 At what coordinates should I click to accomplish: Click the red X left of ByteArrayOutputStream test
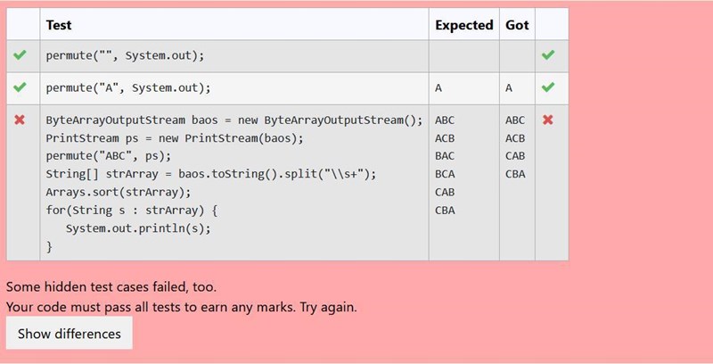20,120
